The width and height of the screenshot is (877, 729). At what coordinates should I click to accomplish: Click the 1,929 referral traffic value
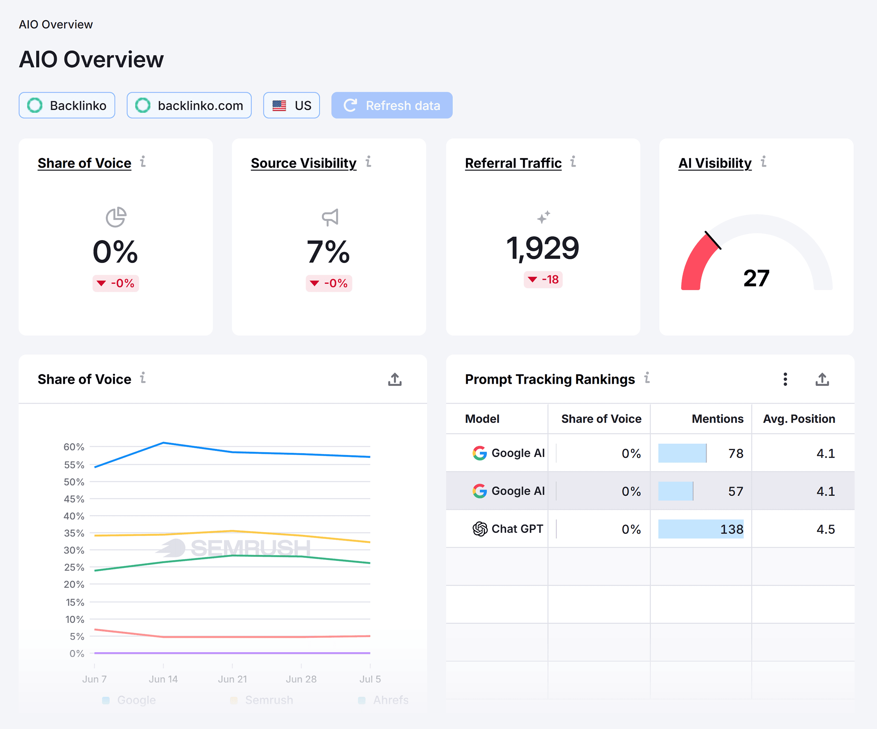click(542, 248)
